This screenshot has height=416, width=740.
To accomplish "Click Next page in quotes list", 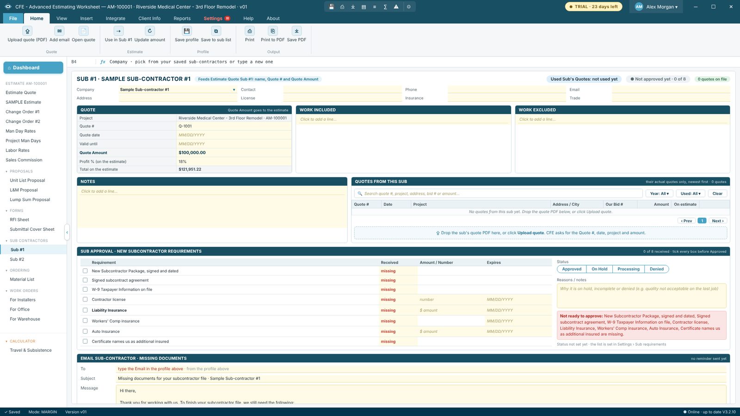I will coord(718,221).
